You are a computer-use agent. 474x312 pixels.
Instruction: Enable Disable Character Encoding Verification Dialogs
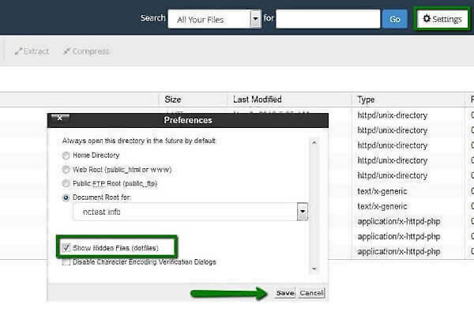pos(66,261)
